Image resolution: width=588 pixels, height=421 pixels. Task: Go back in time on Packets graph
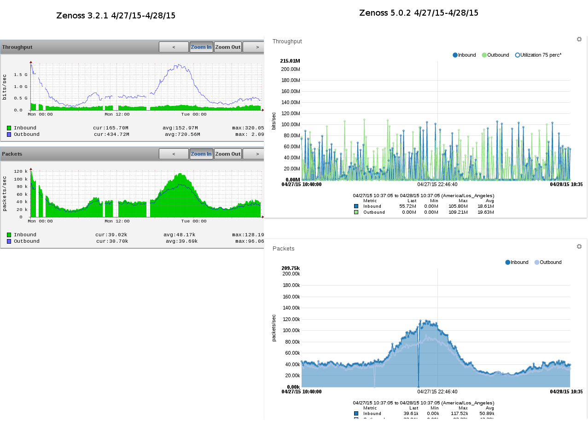click(174, 154)
